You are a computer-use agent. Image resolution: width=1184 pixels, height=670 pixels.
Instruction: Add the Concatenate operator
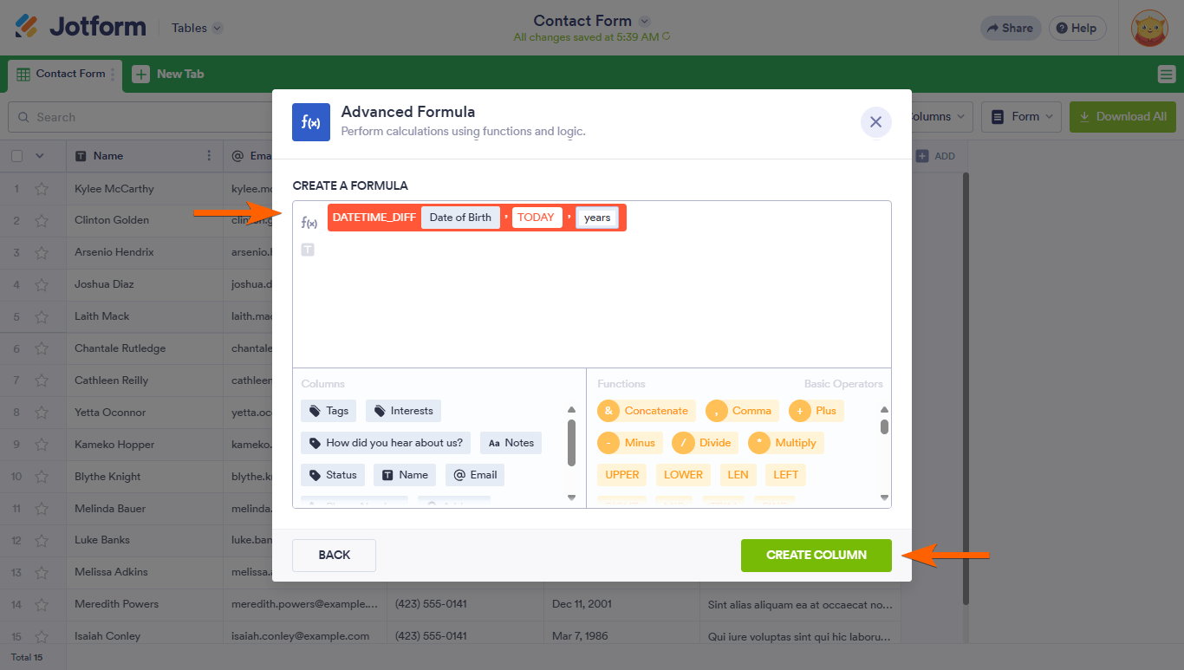647,411
